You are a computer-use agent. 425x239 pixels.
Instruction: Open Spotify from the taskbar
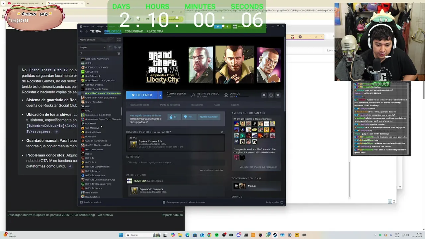click(216, 235)
